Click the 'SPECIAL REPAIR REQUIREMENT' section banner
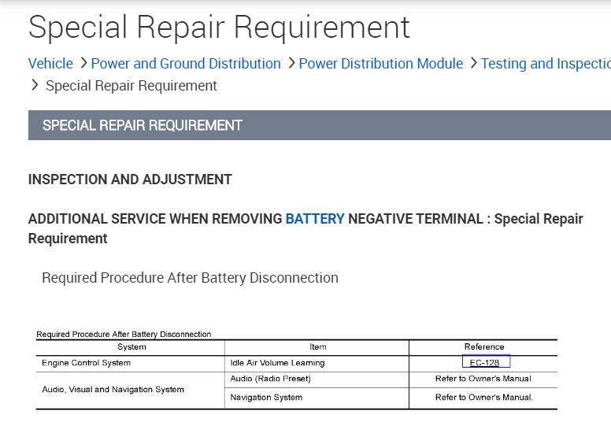 pos(320,125)
